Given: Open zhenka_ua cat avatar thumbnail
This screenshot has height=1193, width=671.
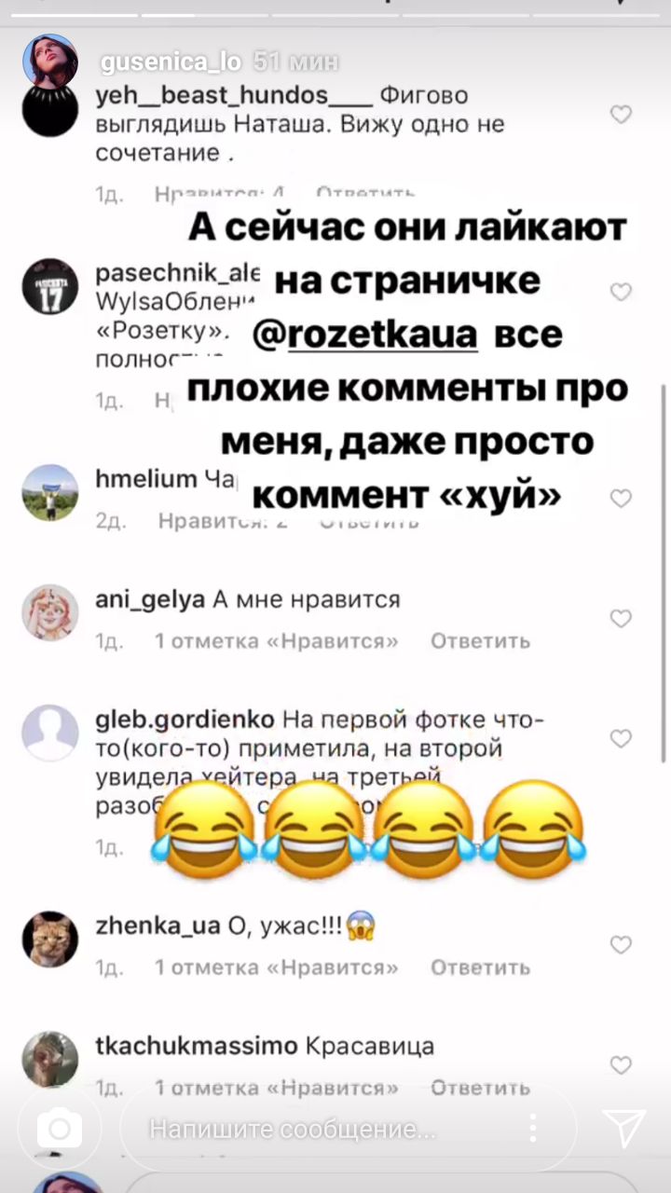Looking at the screenshot, I should [x=50, y=939].
